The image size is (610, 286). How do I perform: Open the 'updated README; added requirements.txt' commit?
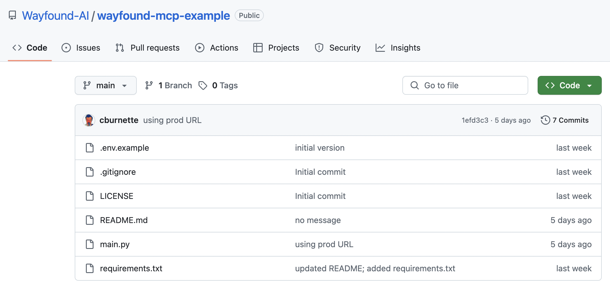pos(375,268)
